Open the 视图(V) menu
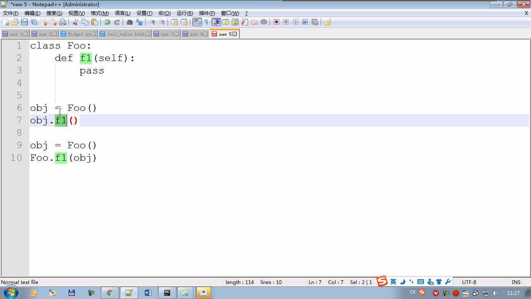The height and width of the screenshot is (299, 531). click(76, 13)
